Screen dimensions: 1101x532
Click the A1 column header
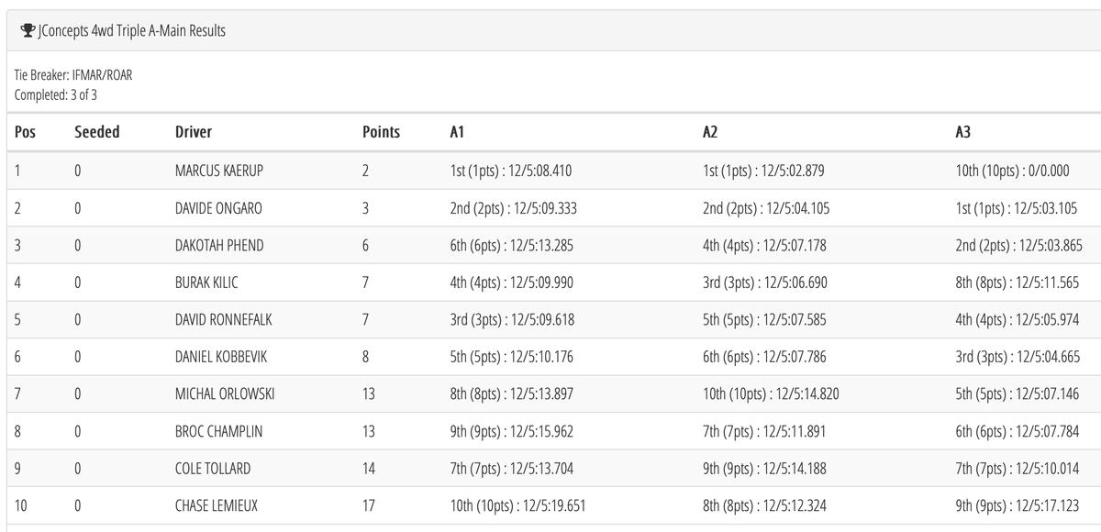click(x=457, y=132)
